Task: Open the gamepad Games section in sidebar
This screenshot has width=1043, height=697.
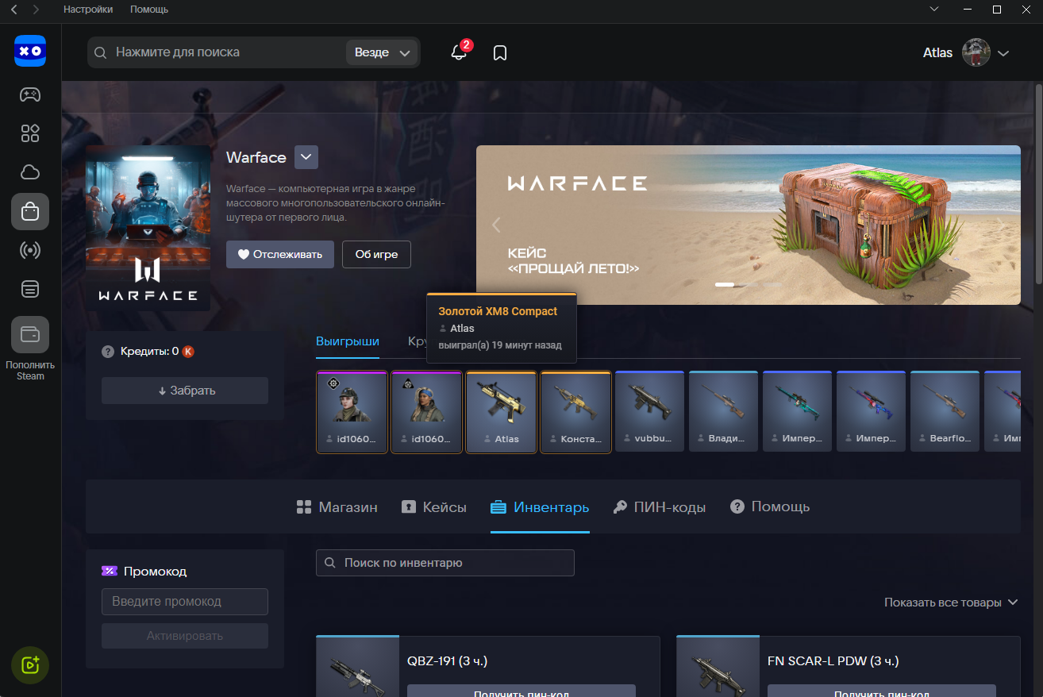Action: (30, 94)
